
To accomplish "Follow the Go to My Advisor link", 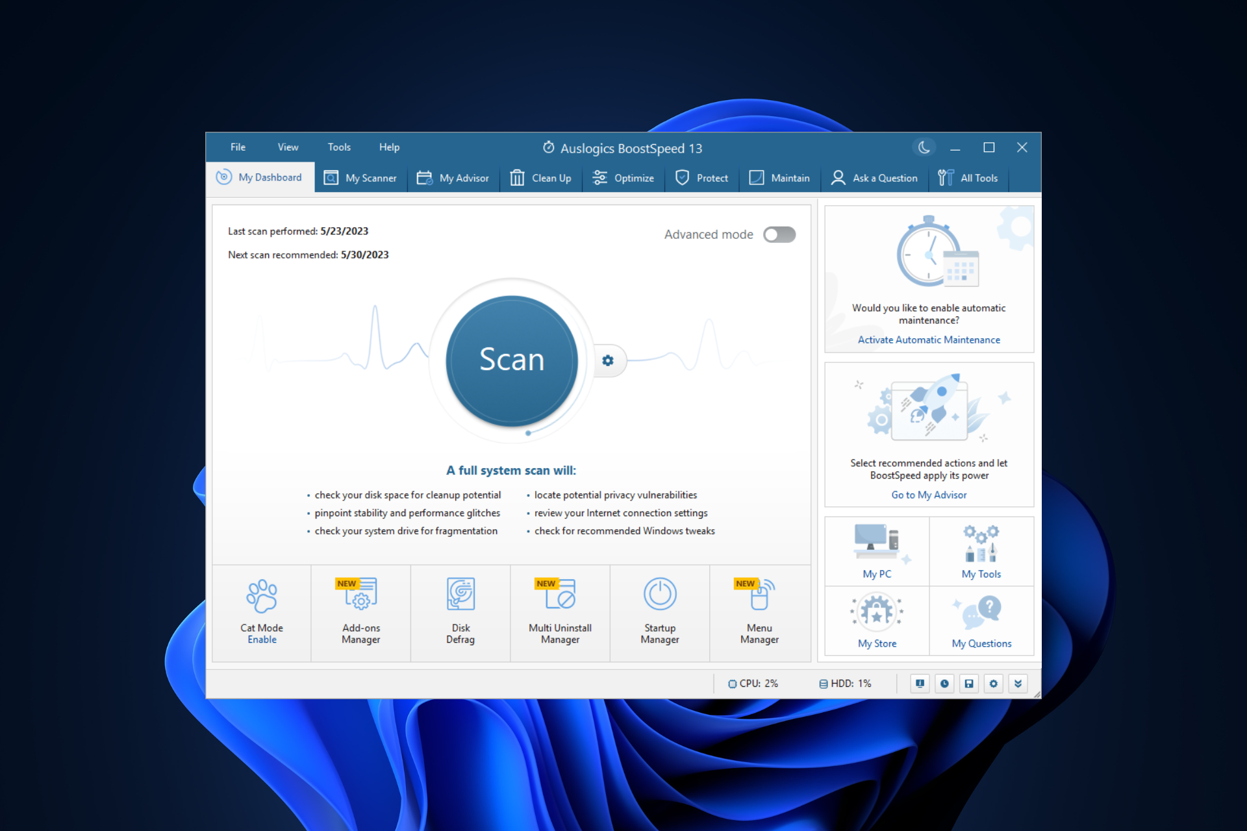I will coord(929,495).
